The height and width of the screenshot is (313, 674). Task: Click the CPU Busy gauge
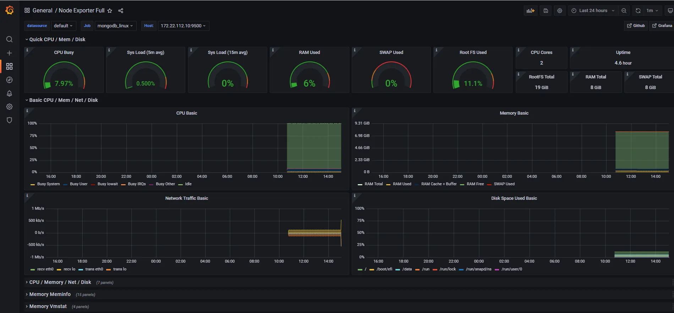click(64, 76)
